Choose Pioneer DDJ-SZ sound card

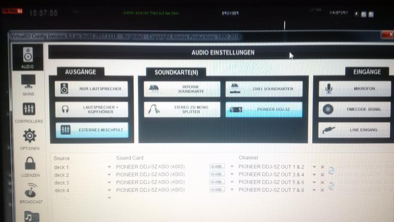[x=264, y=109]
